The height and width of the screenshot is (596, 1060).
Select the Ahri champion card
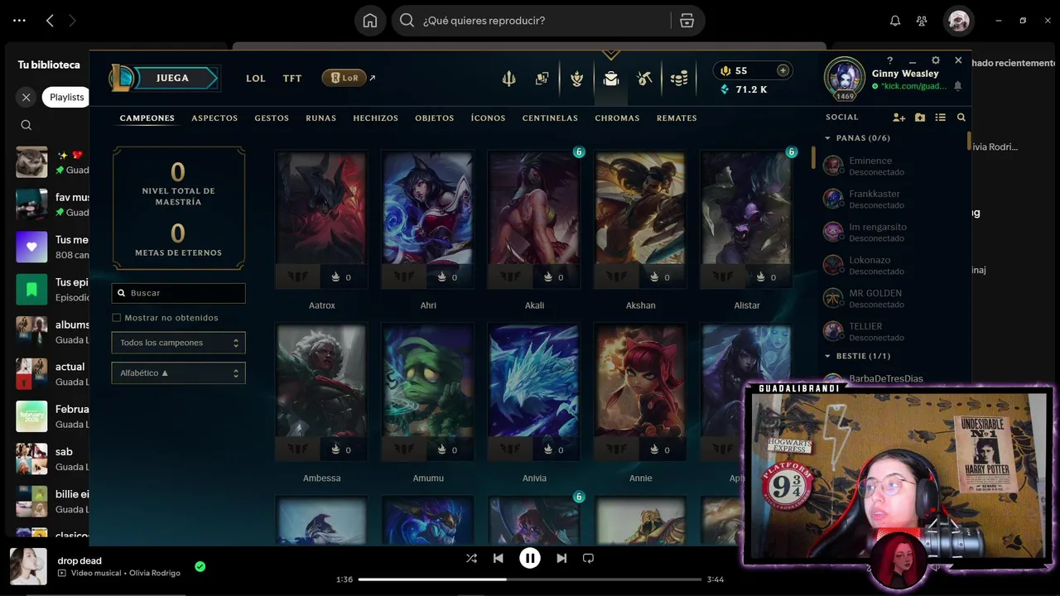pyautogui.click(x=427, y=219)
